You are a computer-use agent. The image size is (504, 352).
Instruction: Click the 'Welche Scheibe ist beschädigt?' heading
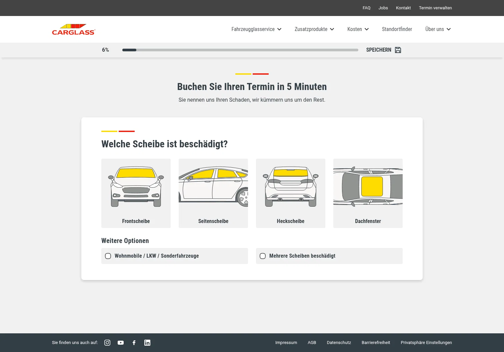tap(165, 144)
